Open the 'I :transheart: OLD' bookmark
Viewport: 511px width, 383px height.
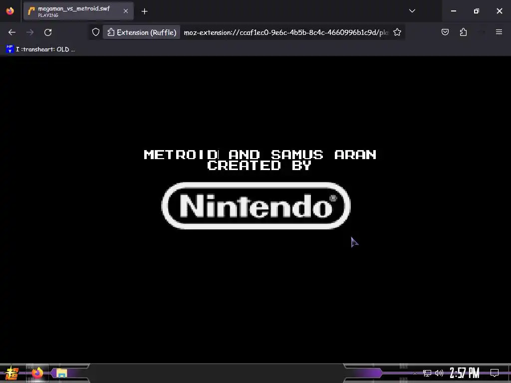coord(41,49)
